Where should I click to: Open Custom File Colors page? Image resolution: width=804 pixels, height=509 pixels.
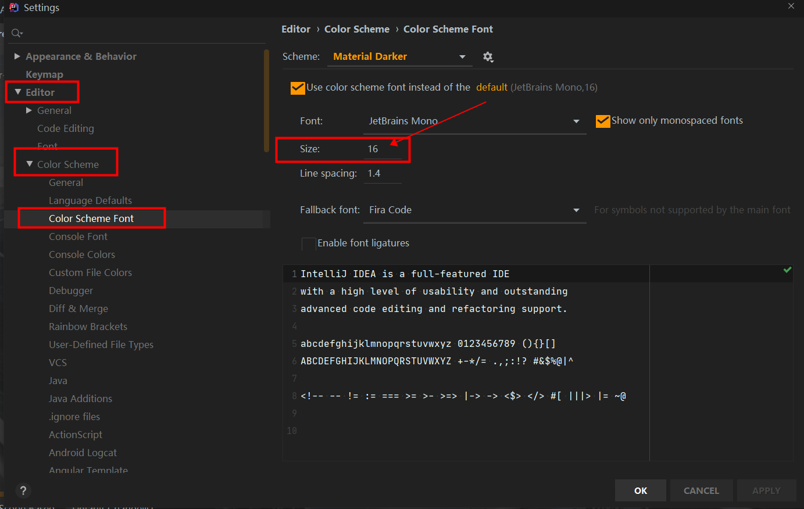tap(90, 273)
